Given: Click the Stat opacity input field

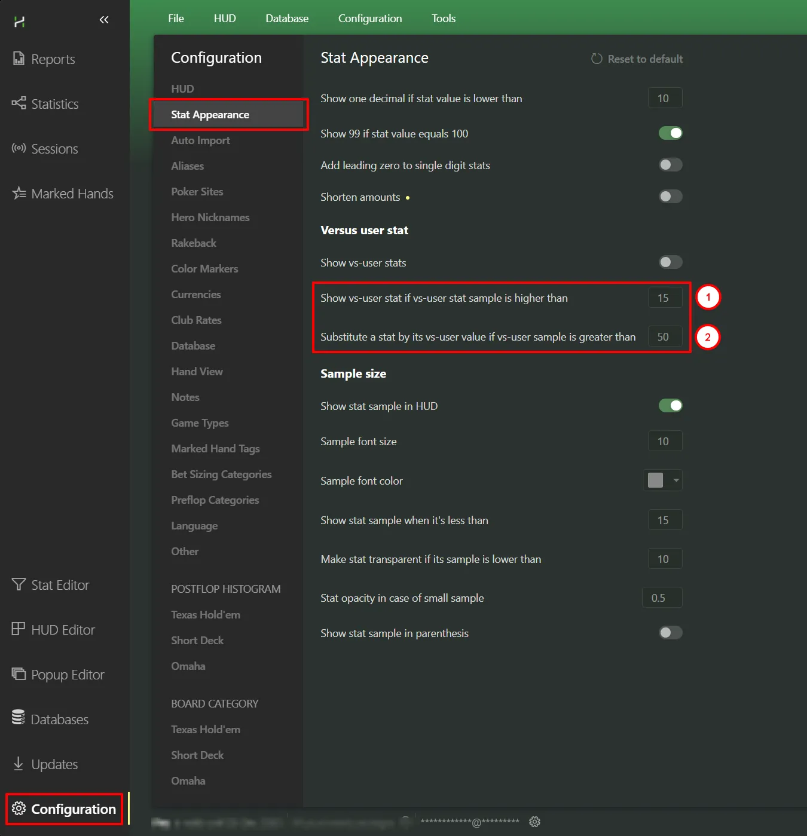Looking at the screenshot, I should point(662,598).
